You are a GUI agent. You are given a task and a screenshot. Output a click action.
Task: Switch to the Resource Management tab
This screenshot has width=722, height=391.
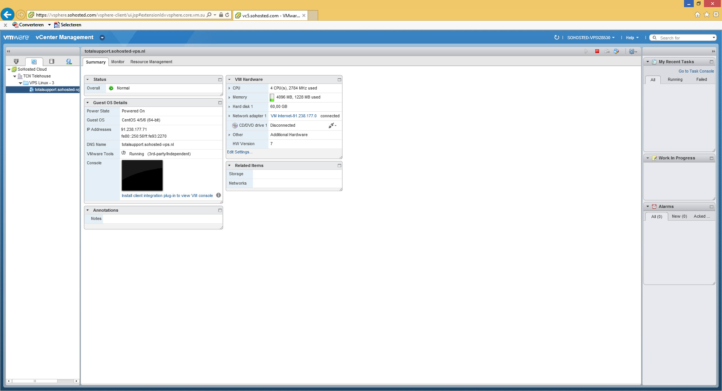point(151,62)
